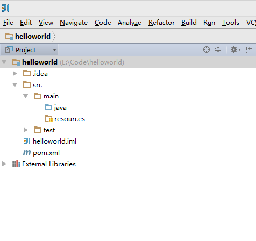Image resolution: width=256 pixels, height=241 pixels.
Task: Expand the External Libraries node
Action: 4,164
